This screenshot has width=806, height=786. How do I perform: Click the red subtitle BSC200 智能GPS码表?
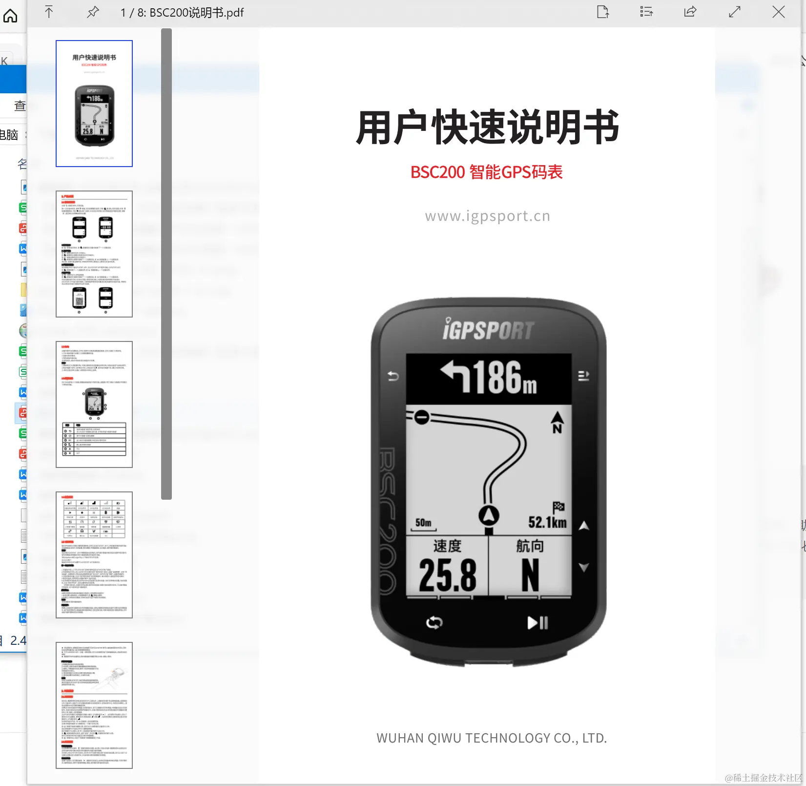coord(487,172)
